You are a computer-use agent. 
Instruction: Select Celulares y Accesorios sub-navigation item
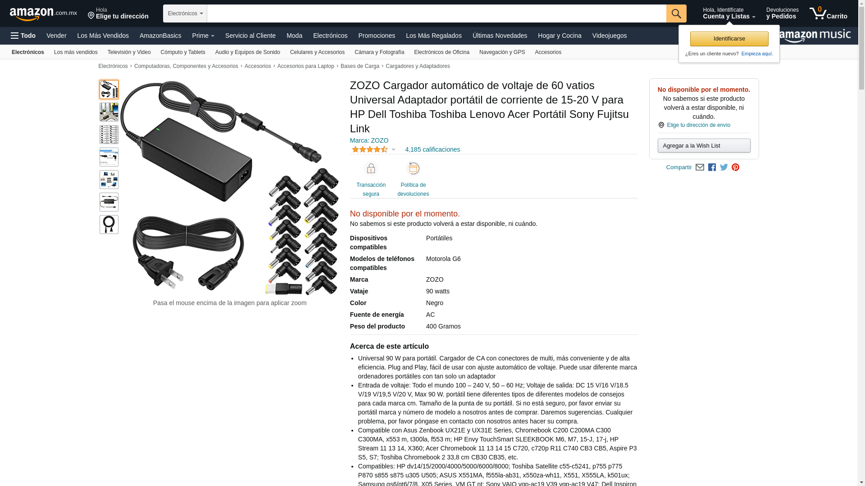(317, 52)
